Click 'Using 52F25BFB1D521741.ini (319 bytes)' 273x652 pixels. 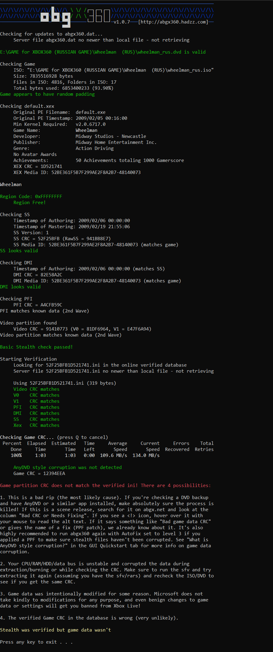(65, 383)
